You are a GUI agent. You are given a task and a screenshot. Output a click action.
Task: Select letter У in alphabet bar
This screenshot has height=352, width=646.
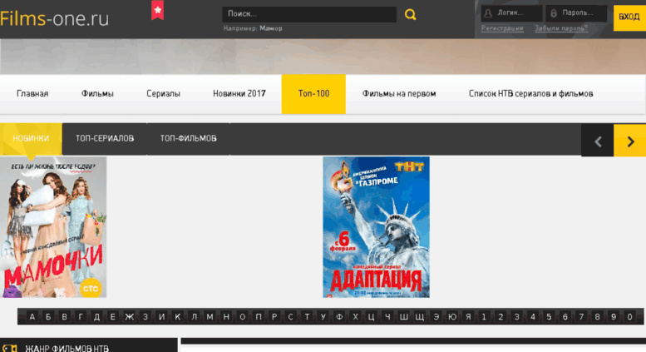tap(323, 316)
